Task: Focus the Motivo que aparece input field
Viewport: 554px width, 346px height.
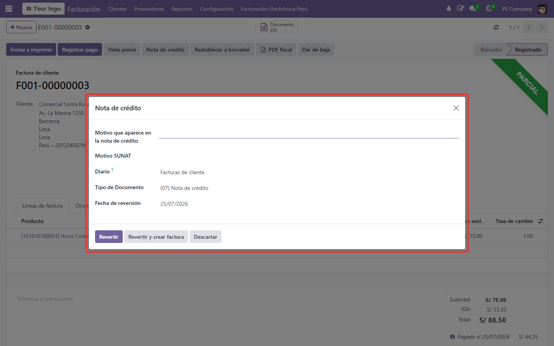Action: tap(309, 133)
